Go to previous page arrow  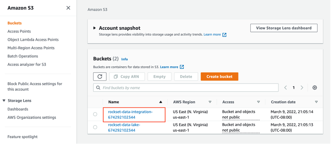click(285, 88)
